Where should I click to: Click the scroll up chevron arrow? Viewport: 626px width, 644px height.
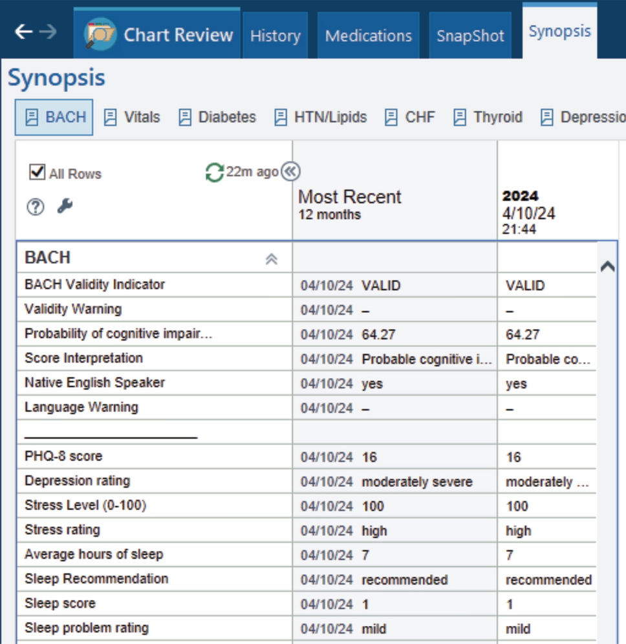click(607, 266)
